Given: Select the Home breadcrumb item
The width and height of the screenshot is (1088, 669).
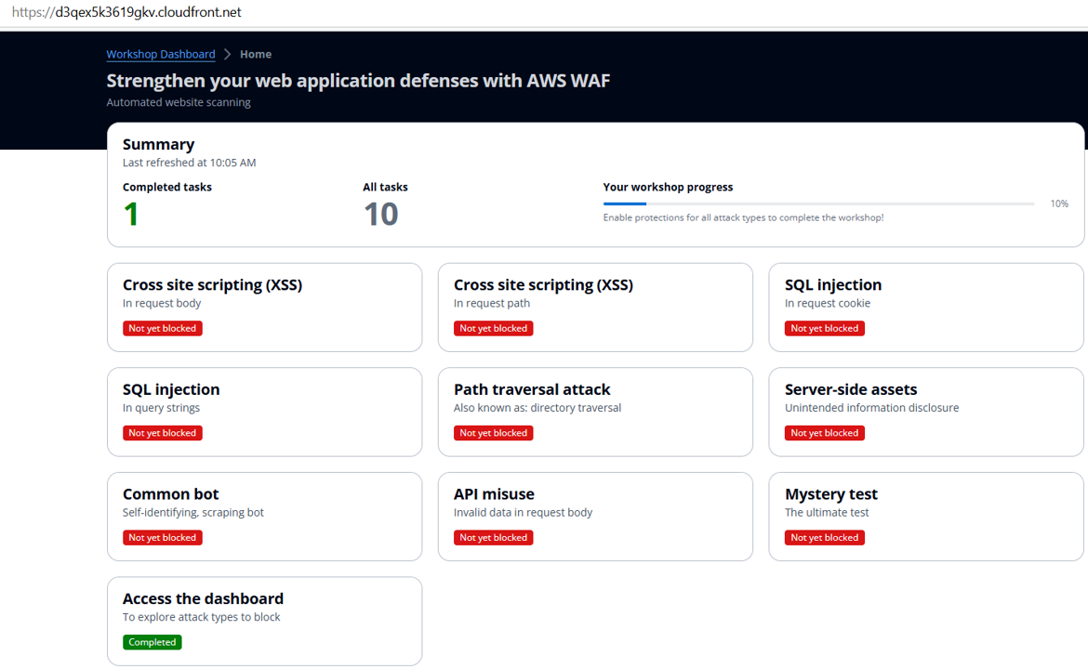Looking at the screenshot, I should coord(256,55).
